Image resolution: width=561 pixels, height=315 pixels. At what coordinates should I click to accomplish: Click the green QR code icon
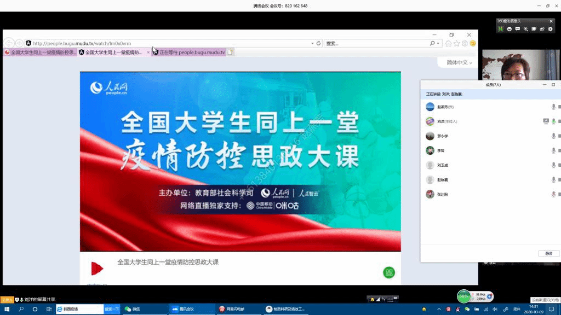389,272
